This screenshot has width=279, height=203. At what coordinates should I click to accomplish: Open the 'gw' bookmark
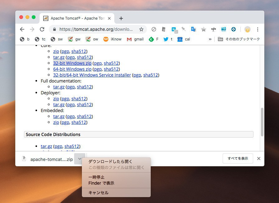pyautogui.click(x=74, y=39)
